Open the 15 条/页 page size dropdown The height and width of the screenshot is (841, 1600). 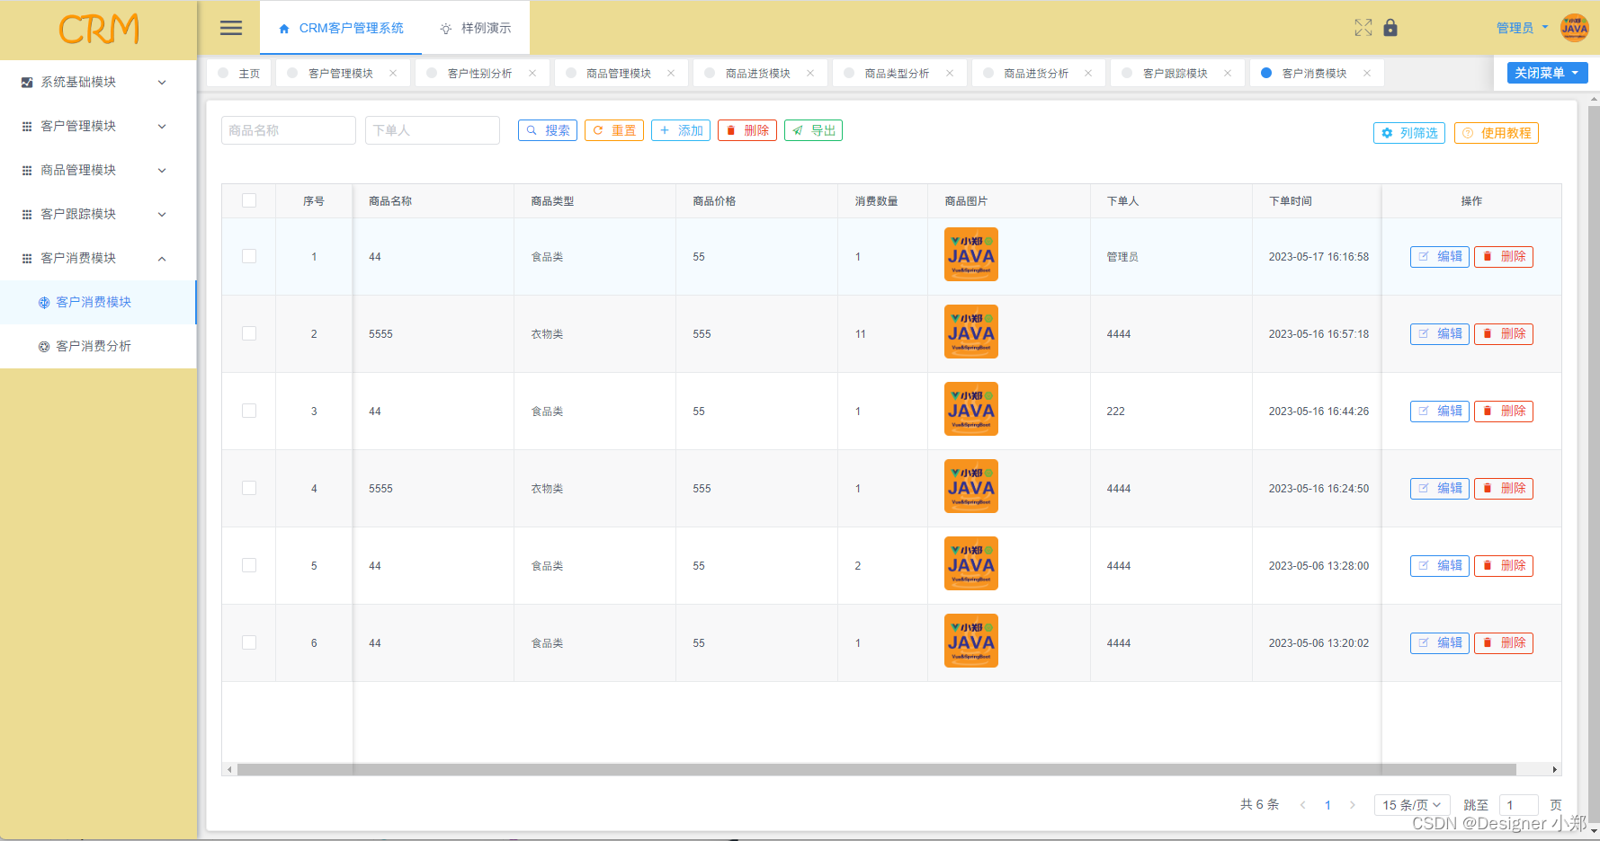pyautogui.click(x=1411, y=805)
